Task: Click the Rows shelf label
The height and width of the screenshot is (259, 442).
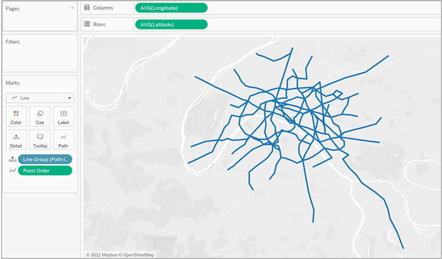Action: coord(99,25)
